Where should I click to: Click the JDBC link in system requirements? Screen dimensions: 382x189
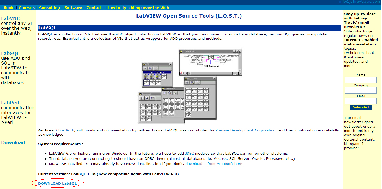(x=190, y=153)
